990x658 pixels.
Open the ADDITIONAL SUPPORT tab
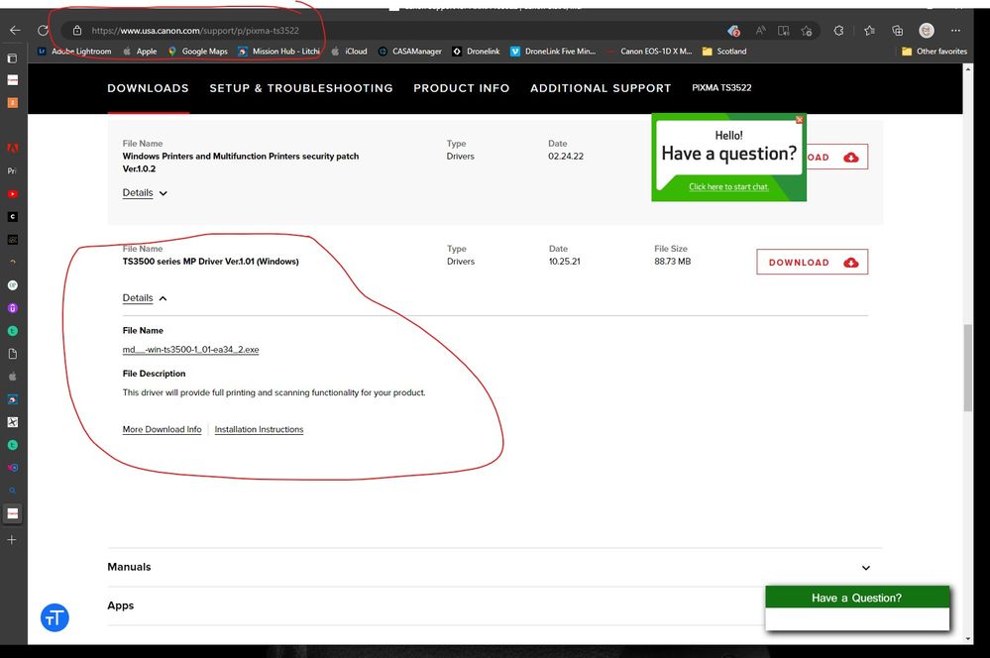click(x=601, y=88)
